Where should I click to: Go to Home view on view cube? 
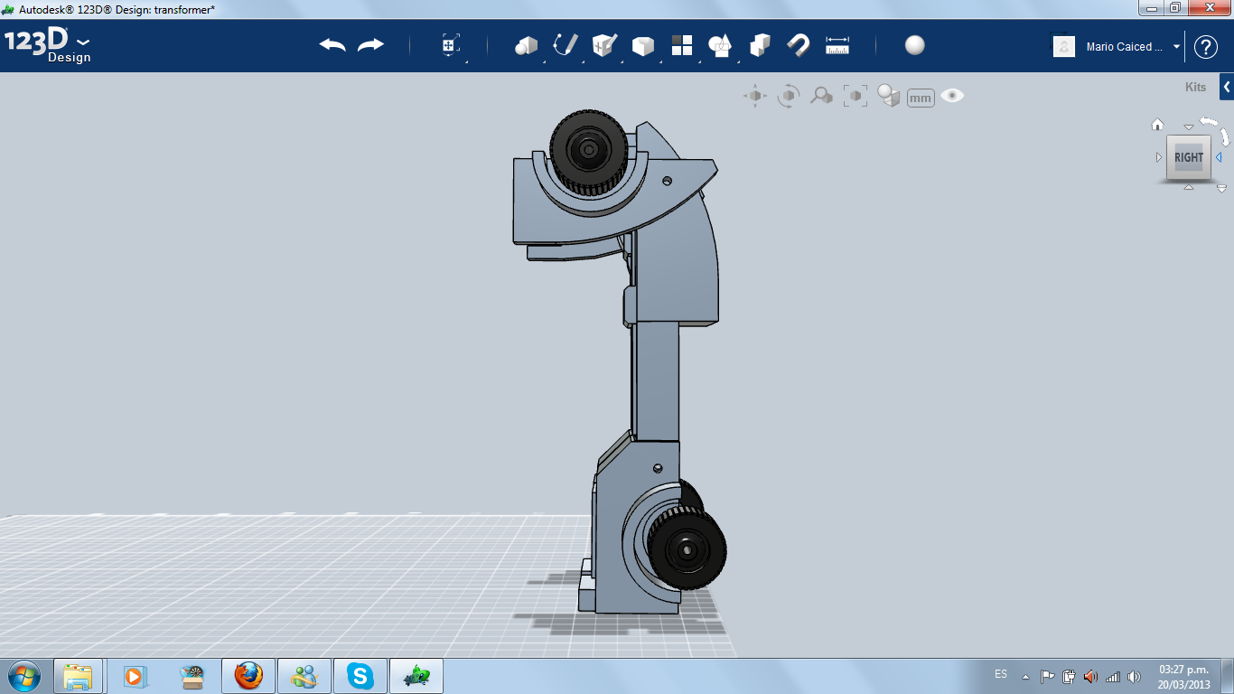point(1157,125)
